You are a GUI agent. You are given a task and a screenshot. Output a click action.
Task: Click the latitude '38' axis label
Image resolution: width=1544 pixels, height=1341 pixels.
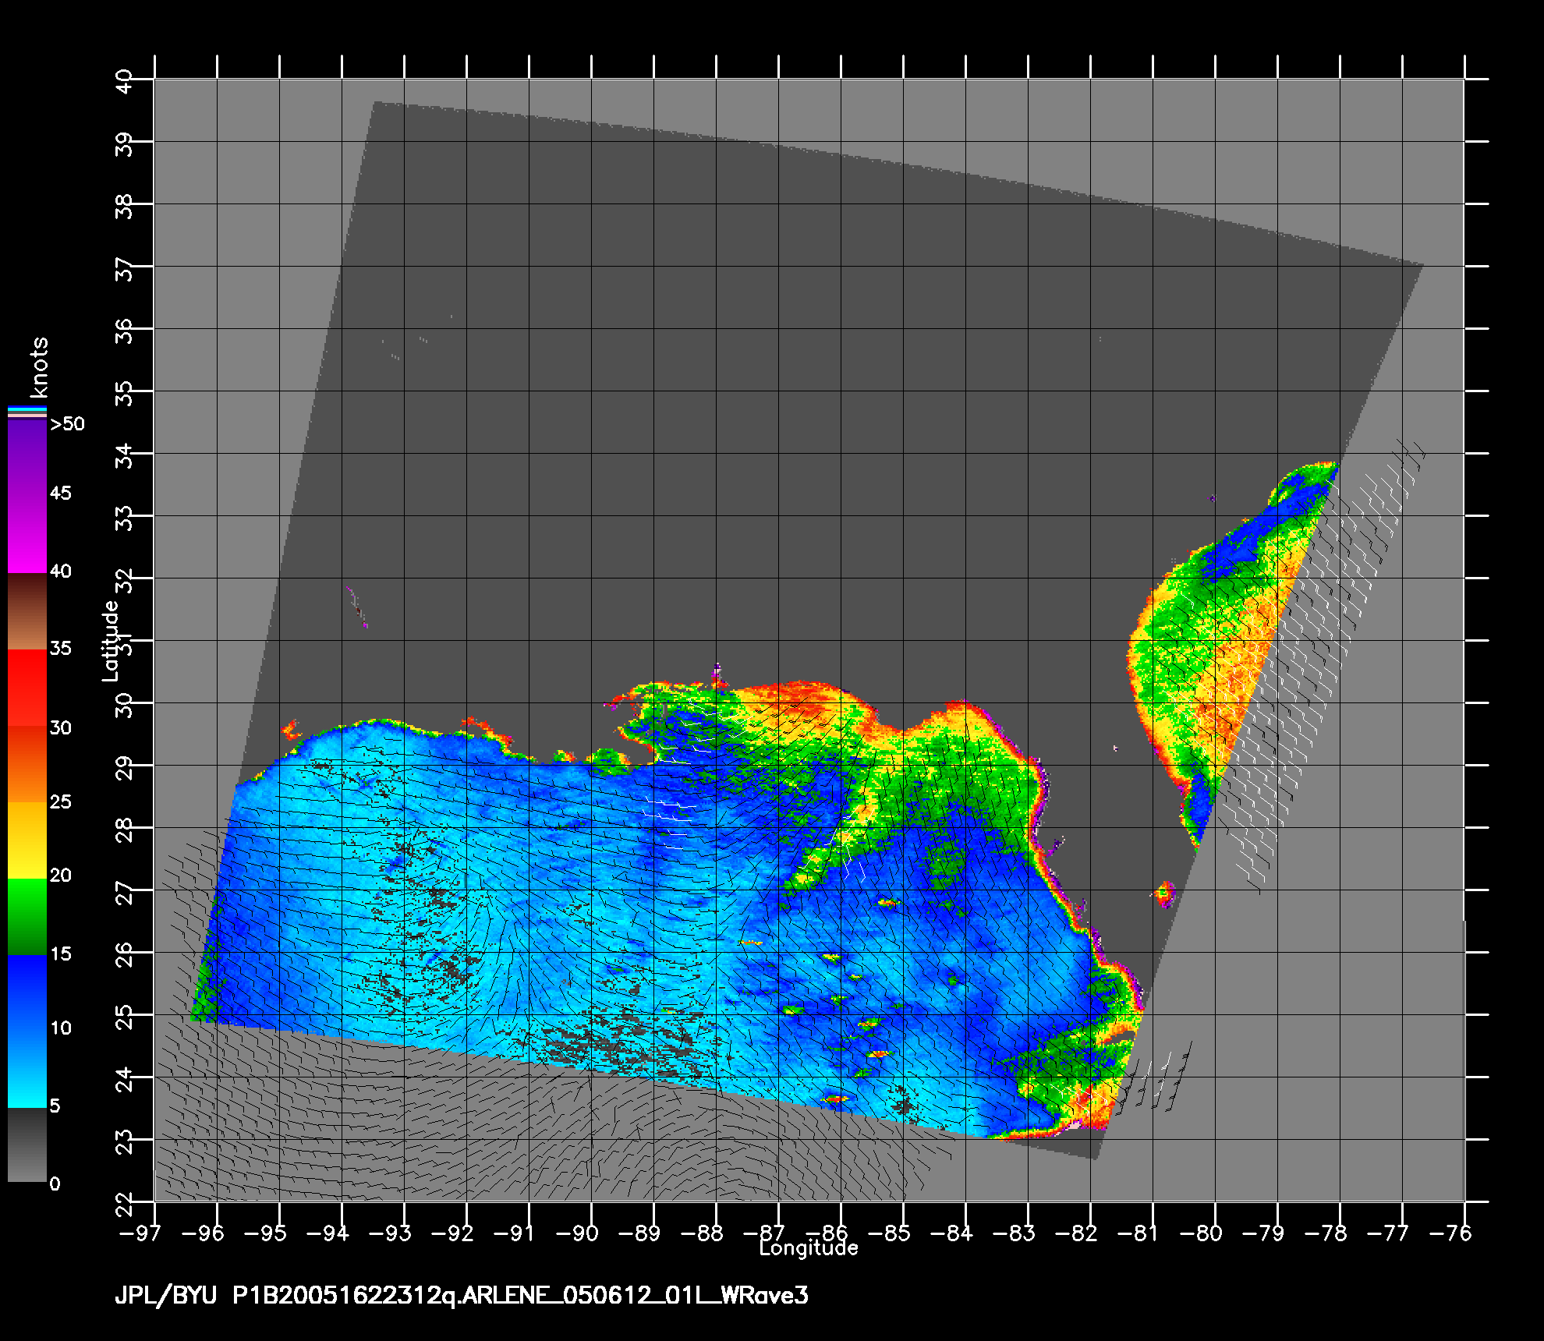tap(124, 206)
